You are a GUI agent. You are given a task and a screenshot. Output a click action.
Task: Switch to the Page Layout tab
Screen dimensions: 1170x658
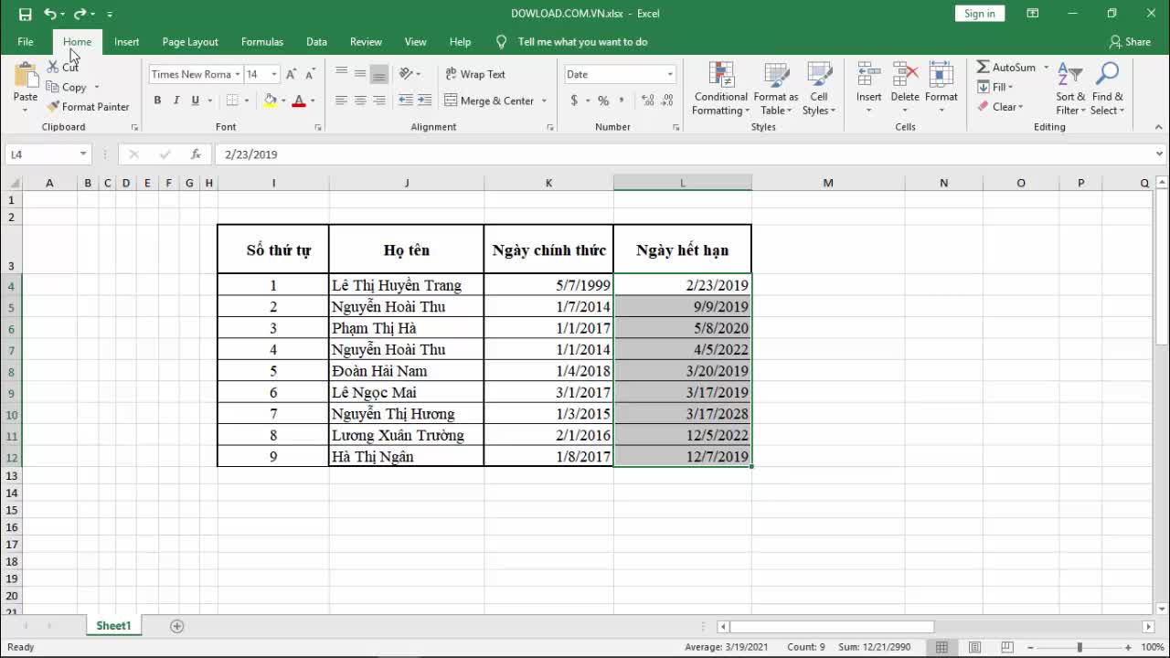pyautogui.click(x=190, y=42)
